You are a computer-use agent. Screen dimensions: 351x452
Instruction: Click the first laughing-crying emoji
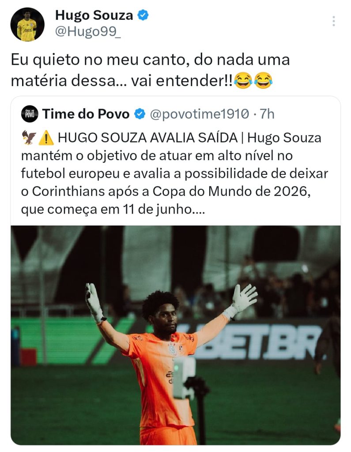(243, 81)
